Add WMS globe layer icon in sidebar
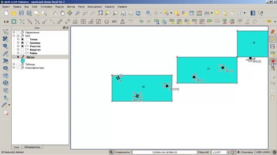 click(x=6, y=76)
